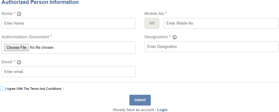Click the Authorization Document field label
The width and height of the screenshot is (279, 112).
(x=25, y=37)
